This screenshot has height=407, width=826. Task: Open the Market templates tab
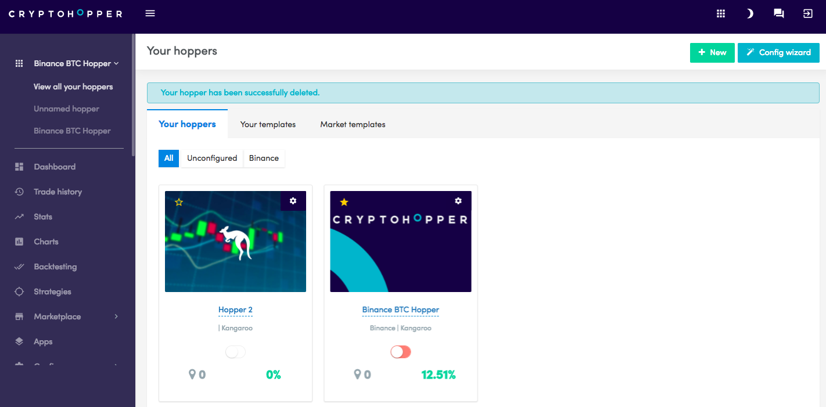click(353, 124)
